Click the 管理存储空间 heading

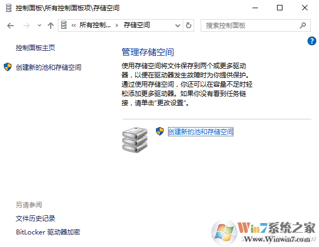click(x=148, y=52)
